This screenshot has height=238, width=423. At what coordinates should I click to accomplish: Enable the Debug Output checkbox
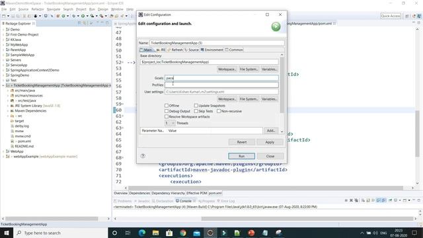pyautogui.click(x=167, y=111)
